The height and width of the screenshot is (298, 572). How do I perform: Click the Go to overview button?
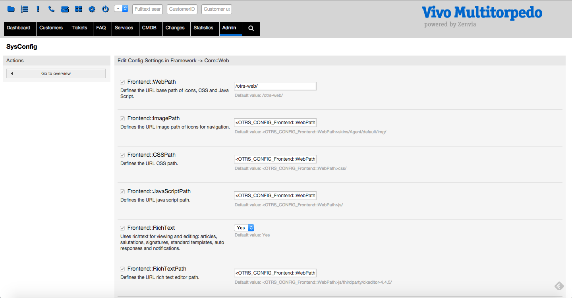[56, 73]
